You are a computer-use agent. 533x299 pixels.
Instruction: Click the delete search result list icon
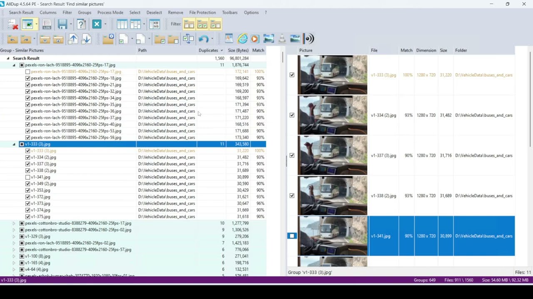tap(12, 24)
